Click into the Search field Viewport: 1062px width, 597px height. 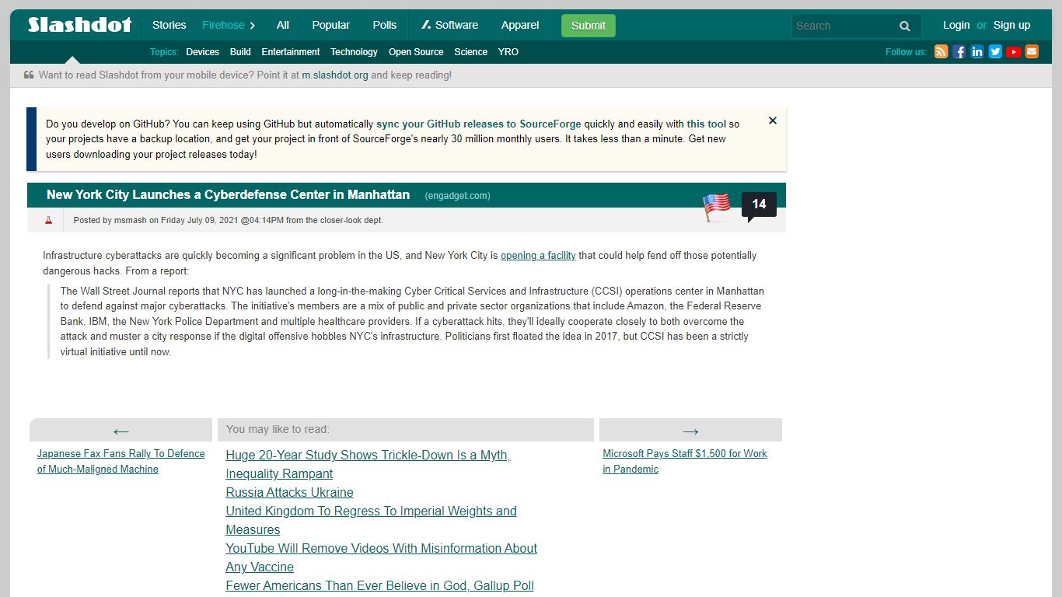(843, 26)
